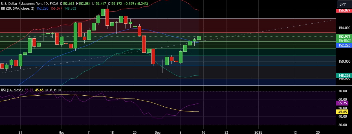The height and width of the screenshot is (134, 352).
Task: Click the 15:48:31 bar countdown timer
Action: click(x=344, y=40)
